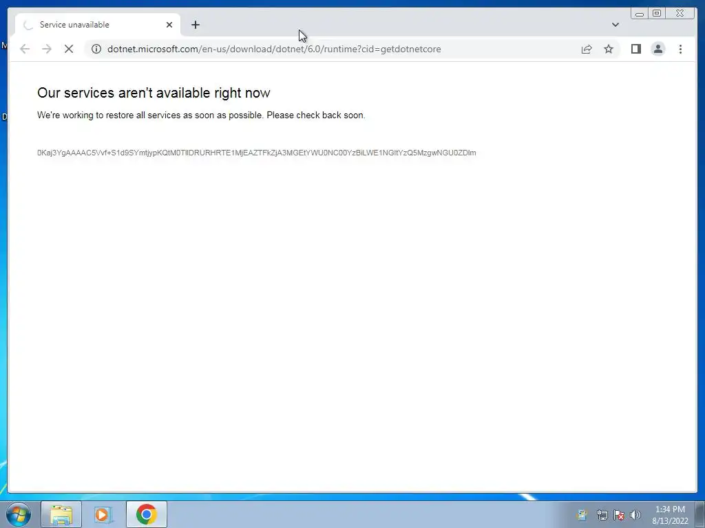
Task: Open the clock showing 1:34 PM
Action: (670, 515)
